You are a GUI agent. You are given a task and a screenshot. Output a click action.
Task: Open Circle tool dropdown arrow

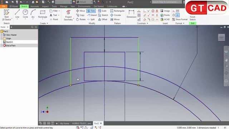(25, 19)
